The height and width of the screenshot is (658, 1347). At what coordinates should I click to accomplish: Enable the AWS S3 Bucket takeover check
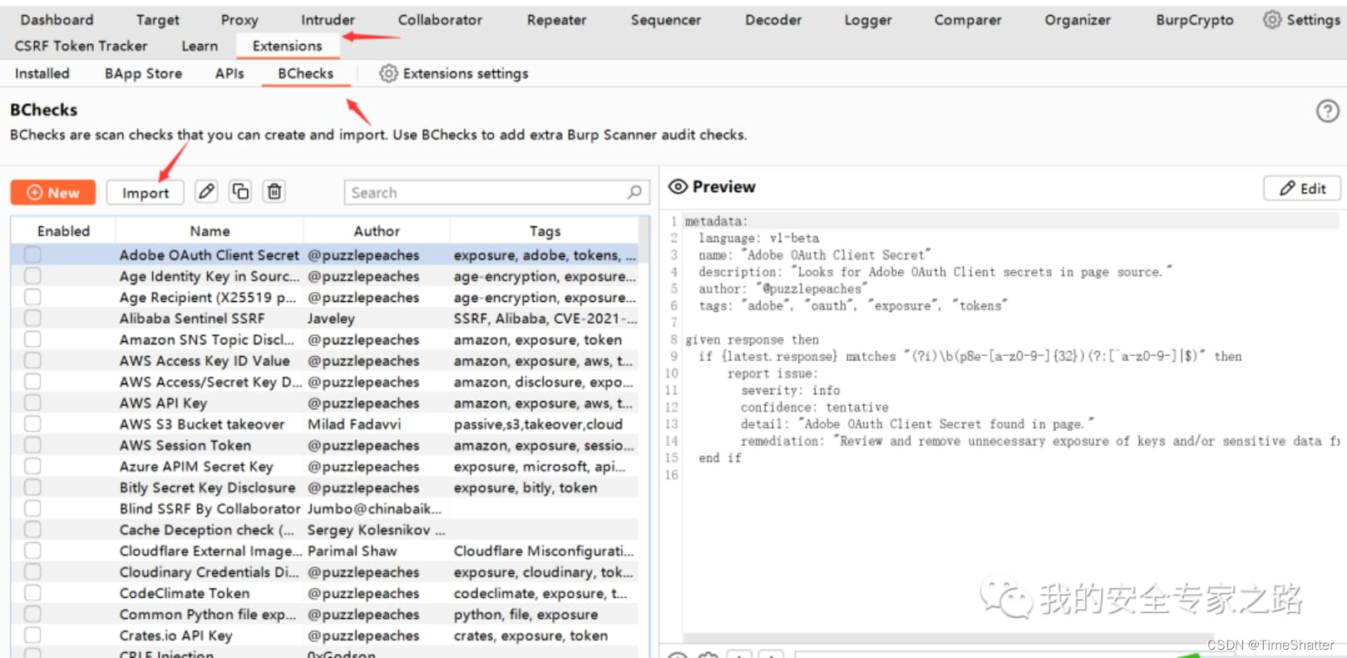pyautogui.click(x=32, y=423)
